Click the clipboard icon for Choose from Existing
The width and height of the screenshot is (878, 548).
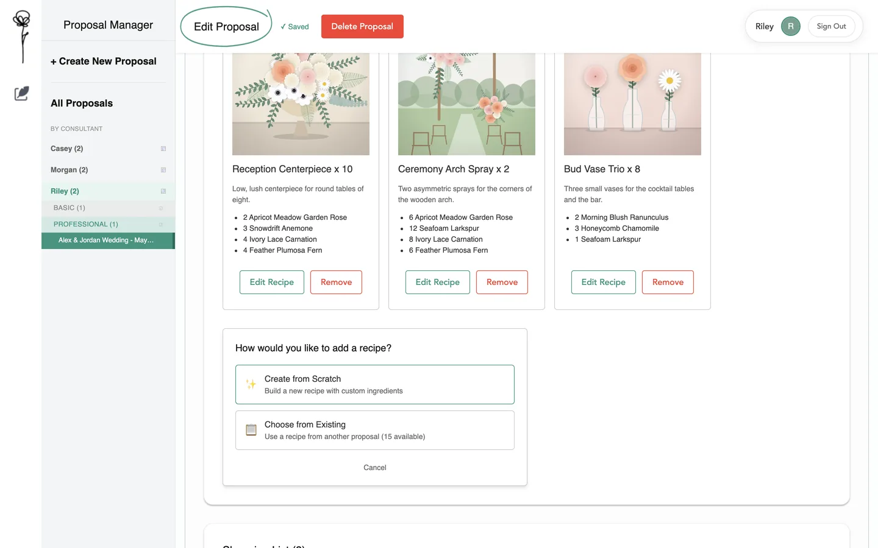(251, 430)
